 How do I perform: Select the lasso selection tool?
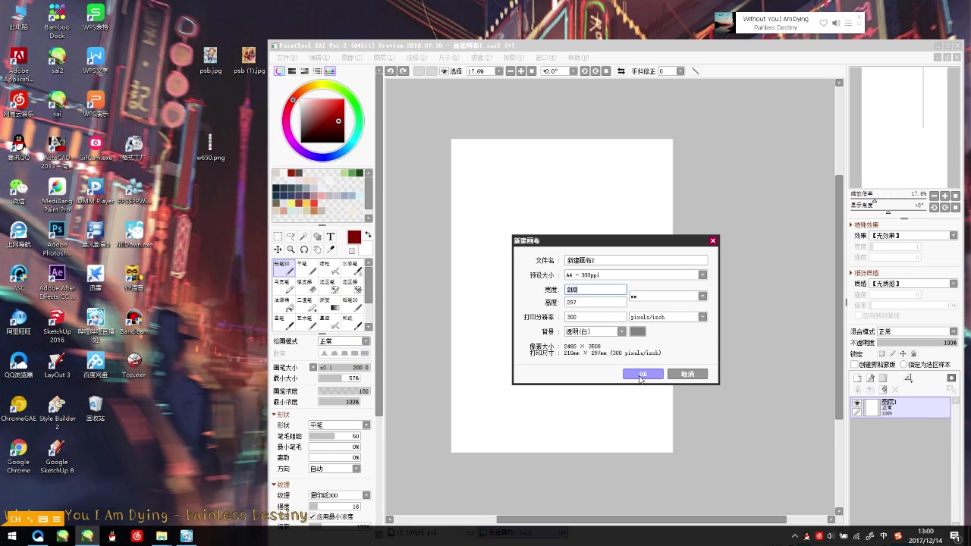click(x=291, y=237)
